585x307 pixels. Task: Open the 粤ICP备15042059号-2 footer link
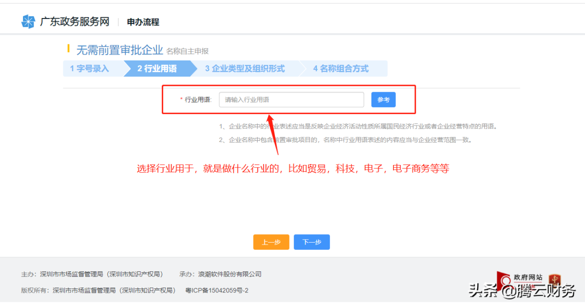click(x=217, y=290)
